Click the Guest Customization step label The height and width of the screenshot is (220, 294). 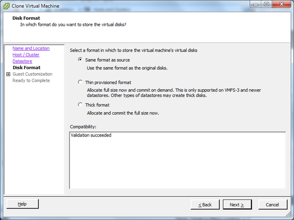point(32,74)
